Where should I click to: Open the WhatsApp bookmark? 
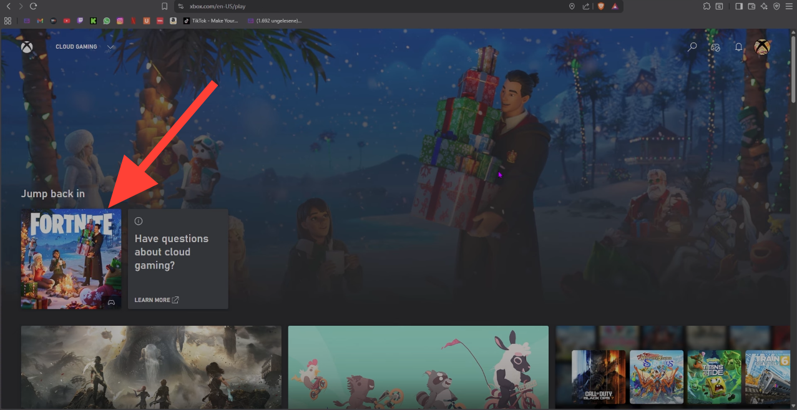(107, 21)
